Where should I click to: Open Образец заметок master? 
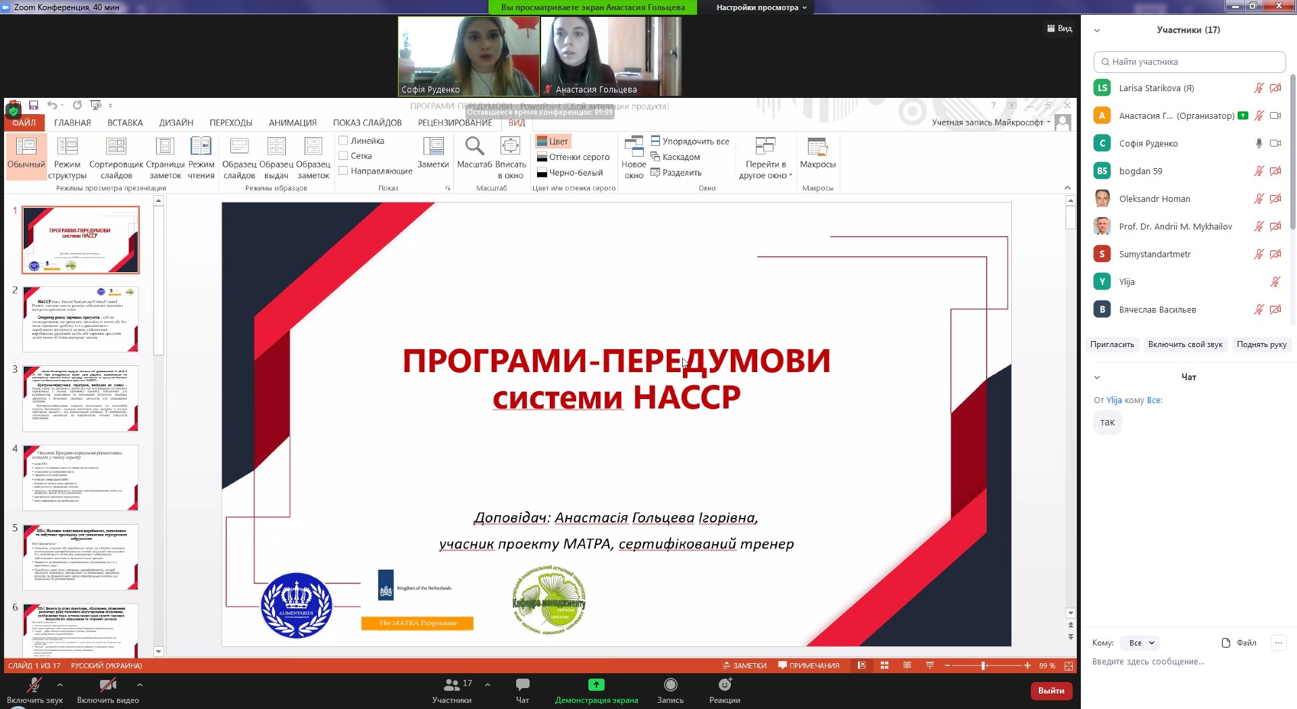[x=313, y=157]
